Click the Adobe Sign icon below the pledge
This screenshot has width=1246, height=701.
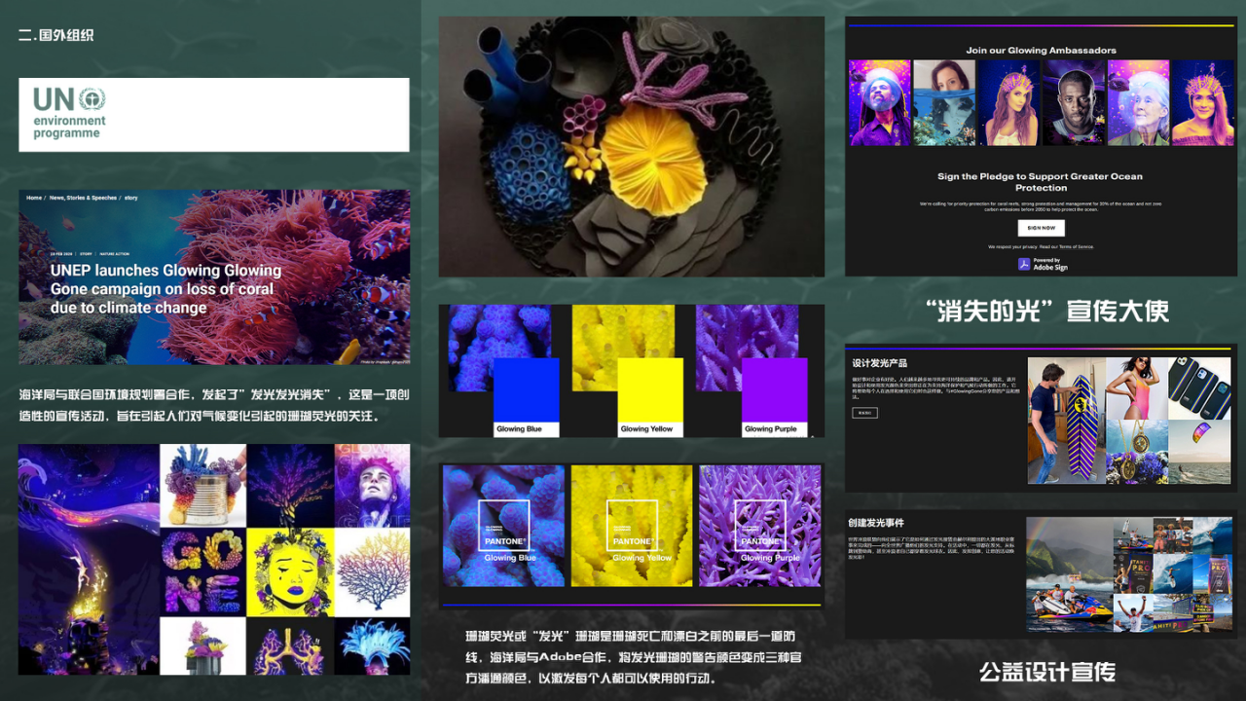[1024, 263]
